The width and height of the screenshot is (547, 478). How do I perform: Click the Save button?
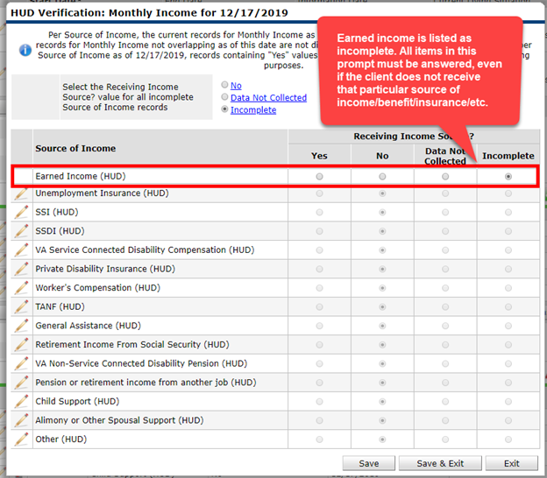(369, 463)
